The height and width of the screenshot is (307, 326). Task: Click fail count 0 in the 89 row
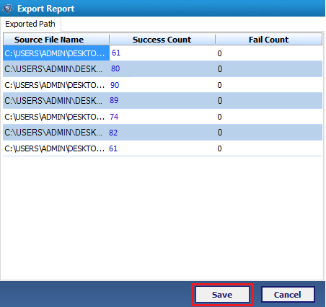point(220,101)
